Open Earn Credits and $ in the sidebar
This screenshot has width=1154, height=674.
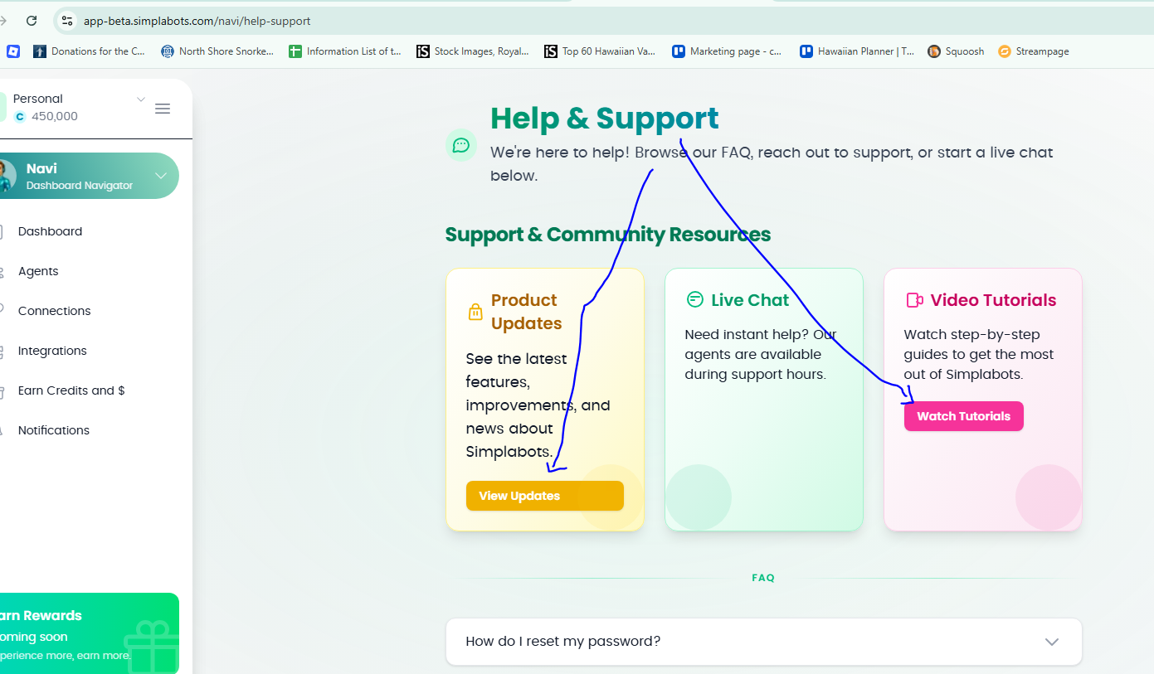point(71,390)
